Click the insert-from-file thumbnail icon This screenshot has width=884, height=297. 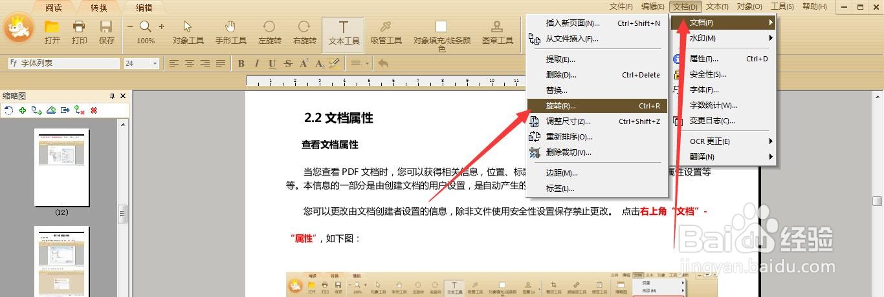(37, 110)
